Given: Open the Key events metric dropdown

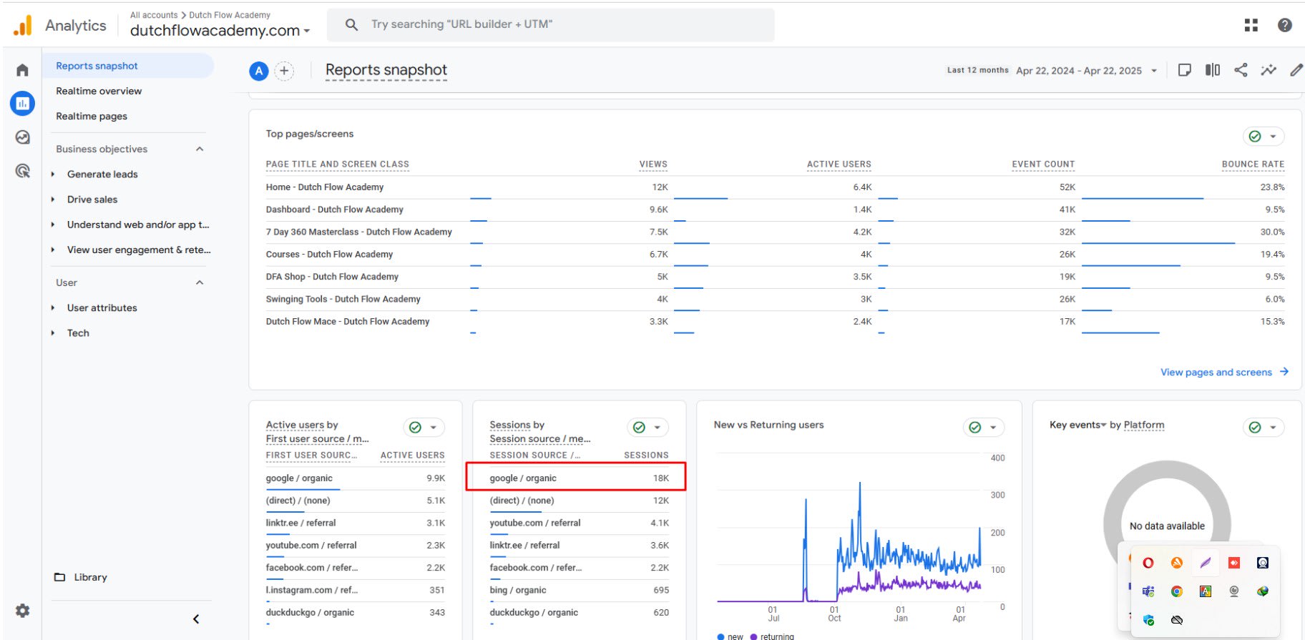Looking at the screenshot, I should pos(1077,425).
